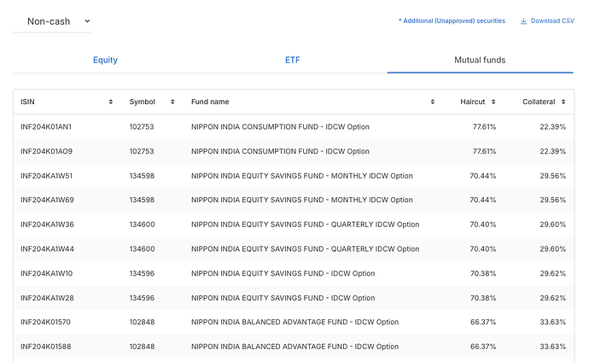Click the download icon beside Download CSV
This screenshot has width=589, height=362.
pyautogui.click(x=523, y=21)
